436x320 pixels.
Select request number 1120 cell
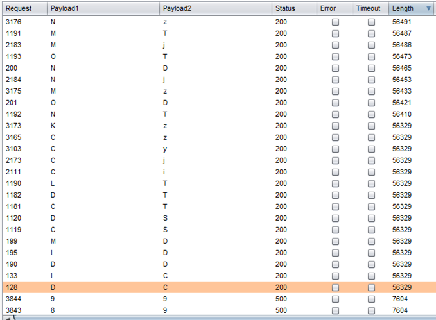(13, 218)
